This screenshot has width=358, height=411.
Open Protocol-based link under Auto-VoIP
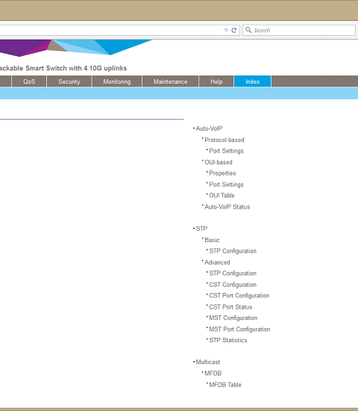point(224,140)
